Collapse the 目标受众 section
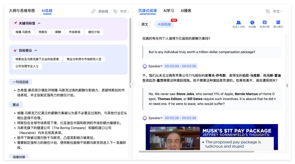Screen dimensions: 295x164 point(36,50)
